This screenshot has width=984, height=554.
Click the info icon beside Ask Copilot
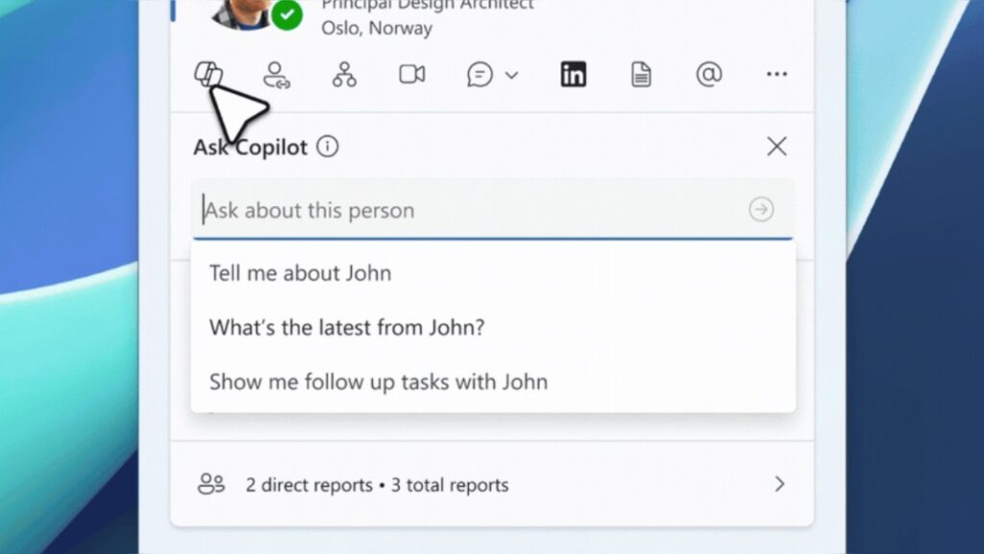click(328, 146)
